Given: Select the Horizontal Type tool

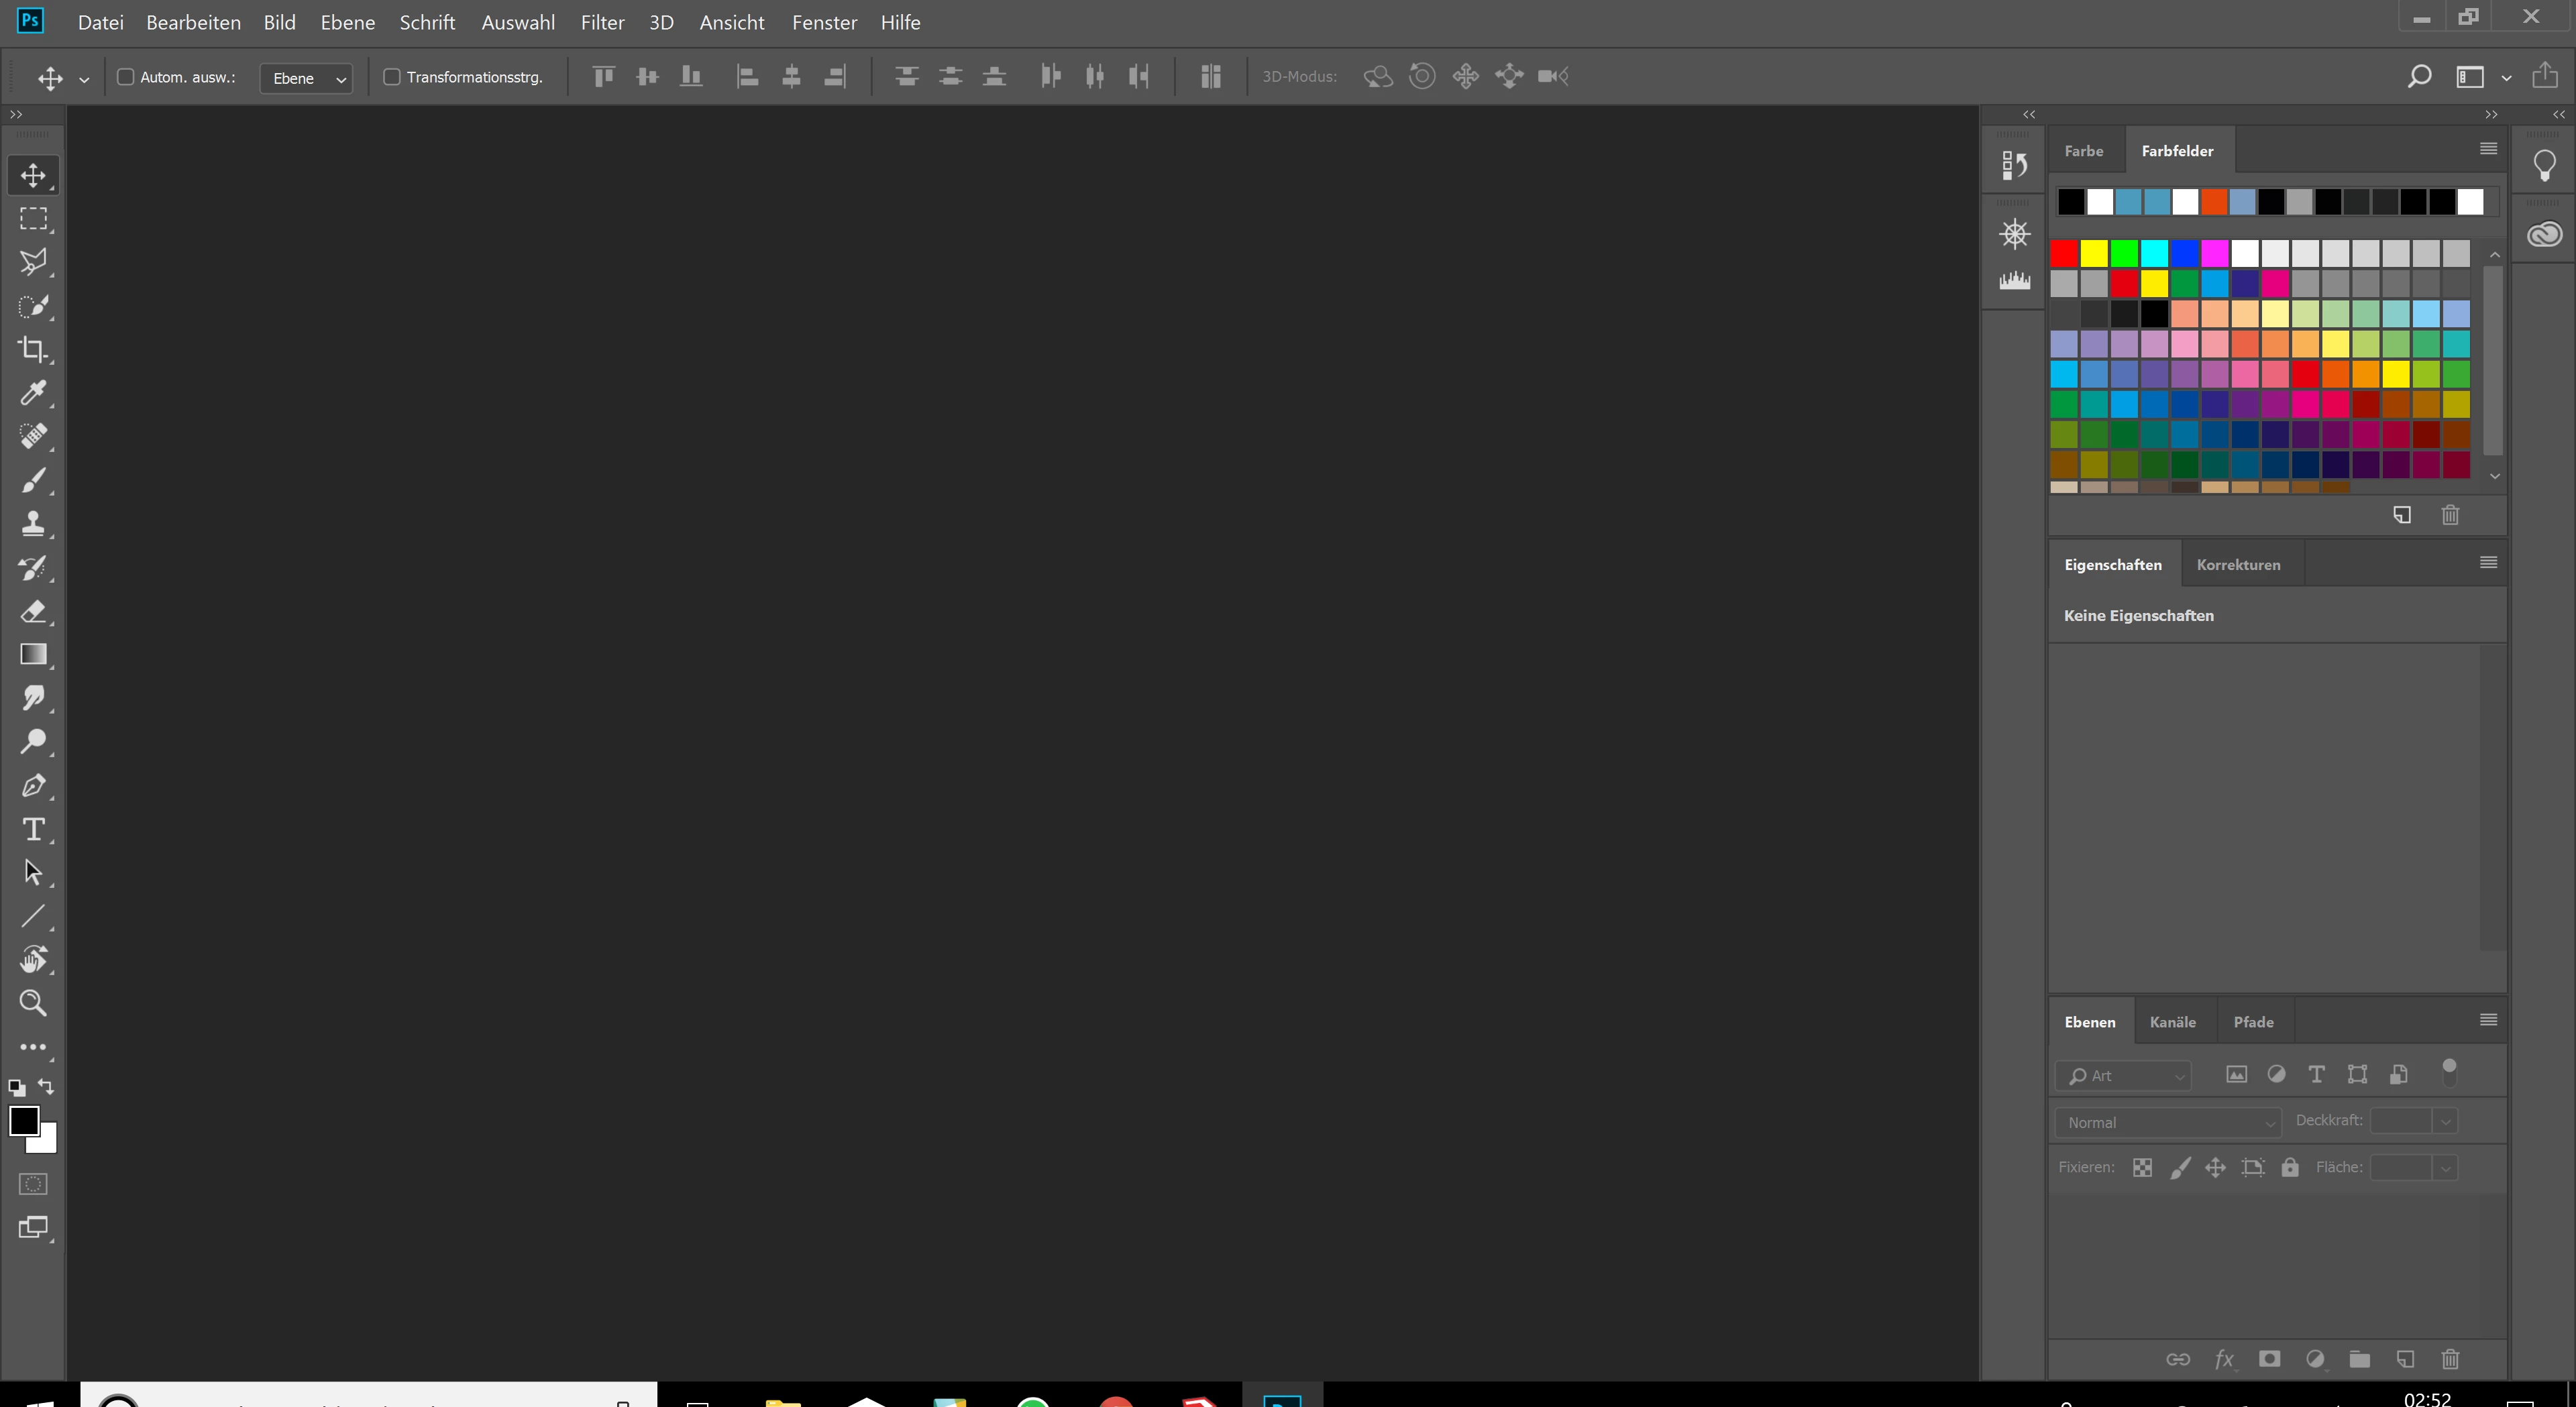Looking at the screenshot, I should pos(33,829).
